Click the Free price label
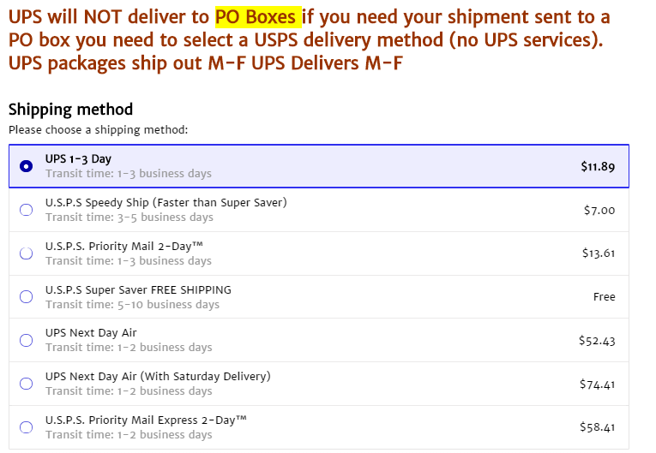 604,296
